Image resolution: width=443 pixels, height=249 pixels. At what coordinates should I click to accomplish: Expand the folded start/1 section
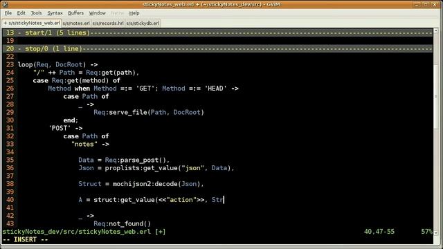tap(217, 33)
